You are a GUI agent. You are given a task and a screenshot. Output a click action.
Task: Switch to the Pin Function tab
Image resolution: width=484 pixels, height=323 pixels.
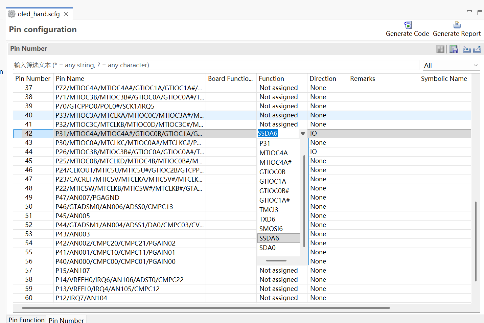click(26, 320)
